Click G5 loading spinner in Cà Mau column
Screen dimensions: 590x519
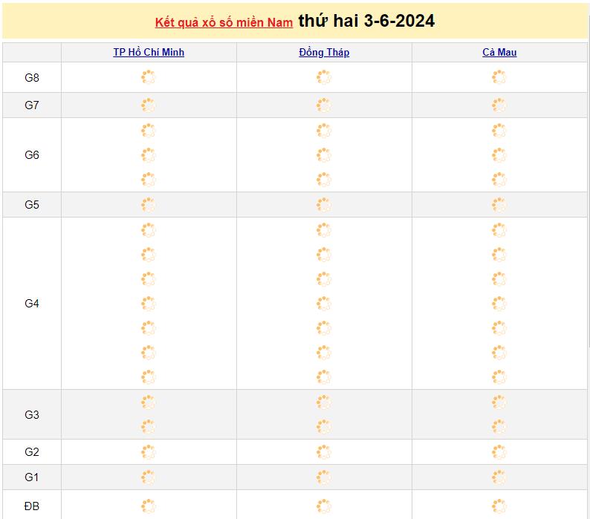499,205
